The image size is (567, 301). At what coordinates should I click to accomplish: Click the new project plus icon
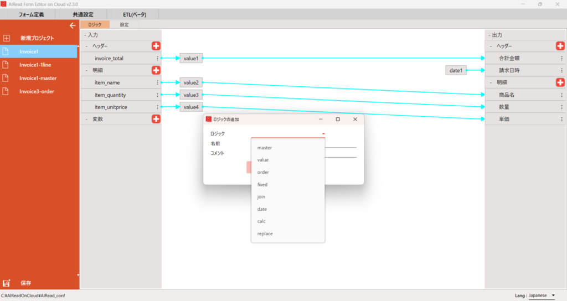[x=6, y=38]
